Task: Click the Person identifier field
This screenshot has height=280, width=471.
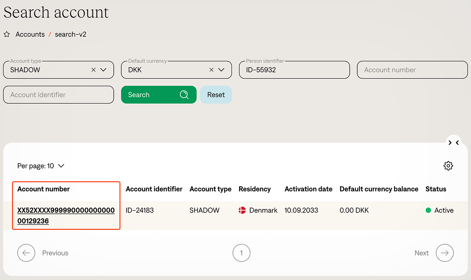Action: (294, 70)
